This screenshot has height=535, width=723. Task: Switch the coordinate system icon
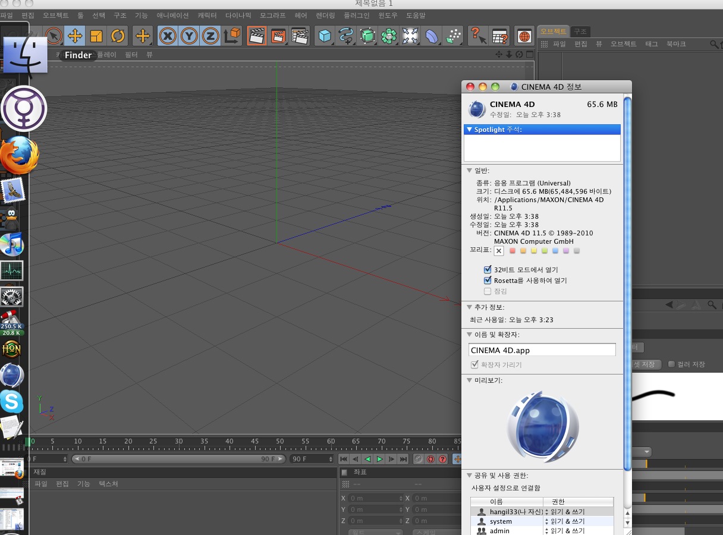(x=232, y=36)
